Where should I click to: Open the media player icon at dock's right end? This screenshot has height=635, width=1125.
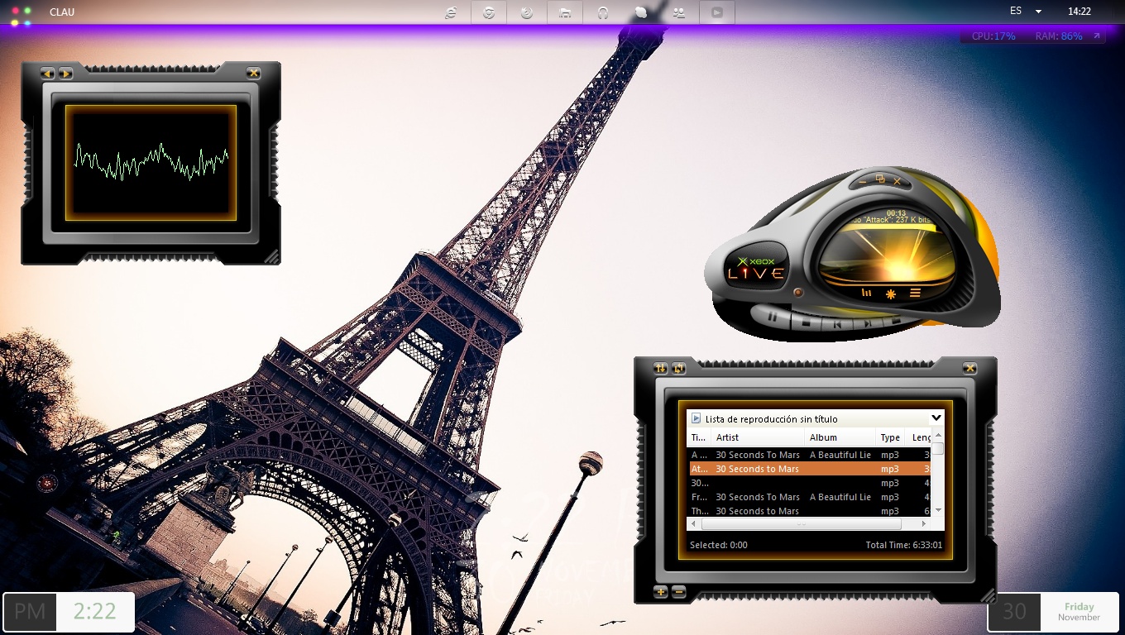[x=717, y=12]
